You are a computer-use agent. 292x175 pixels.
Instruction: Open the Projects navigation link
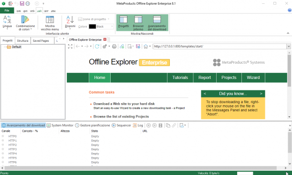coord(229,78)
